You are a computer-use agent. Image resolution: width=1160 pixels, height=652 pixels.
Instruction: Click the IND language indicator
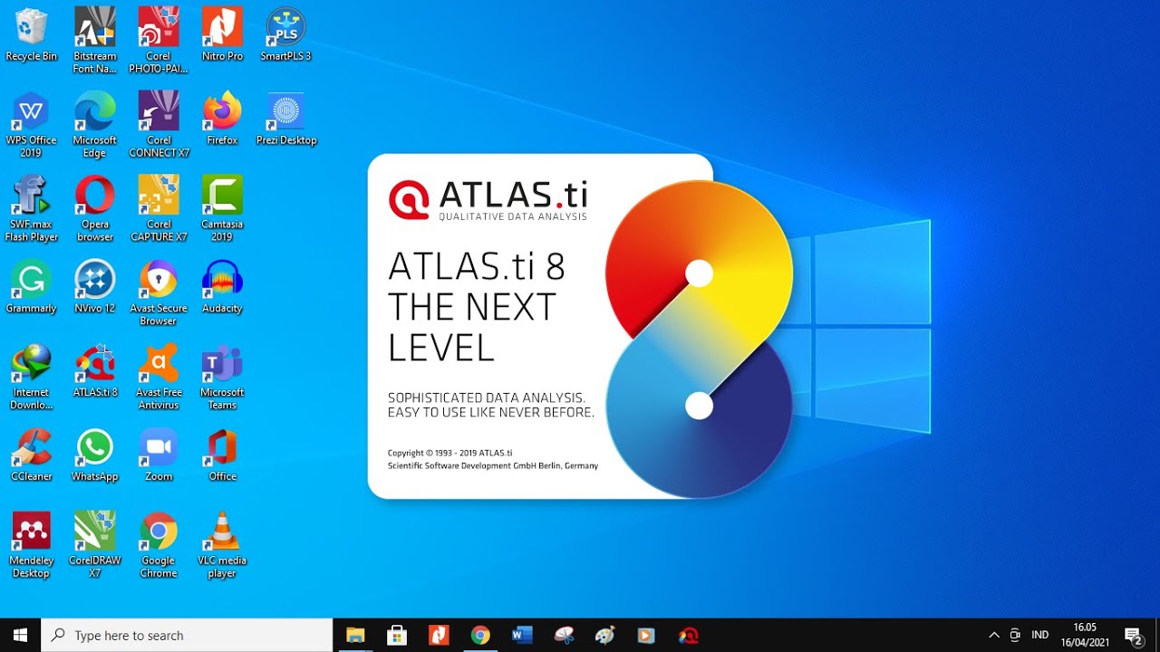coord(1040,635)
